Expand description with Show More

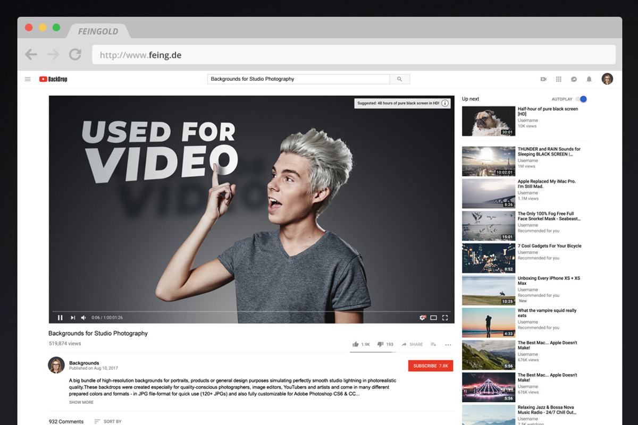81,402
